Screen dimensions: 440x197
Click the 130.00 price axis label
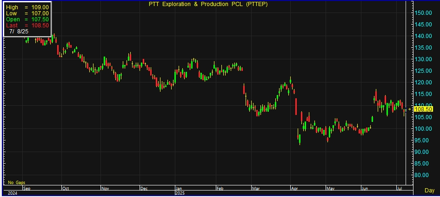tap(423, 59)
